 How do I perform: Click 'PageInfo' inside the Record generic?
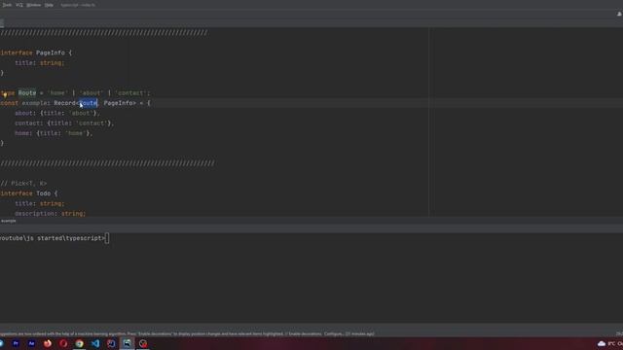[x=118, y=103]
